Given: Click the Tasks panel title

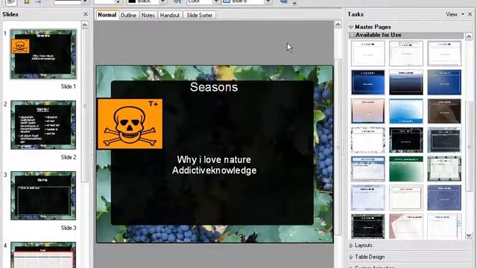Looking at the screenshot, I should 356,14.
